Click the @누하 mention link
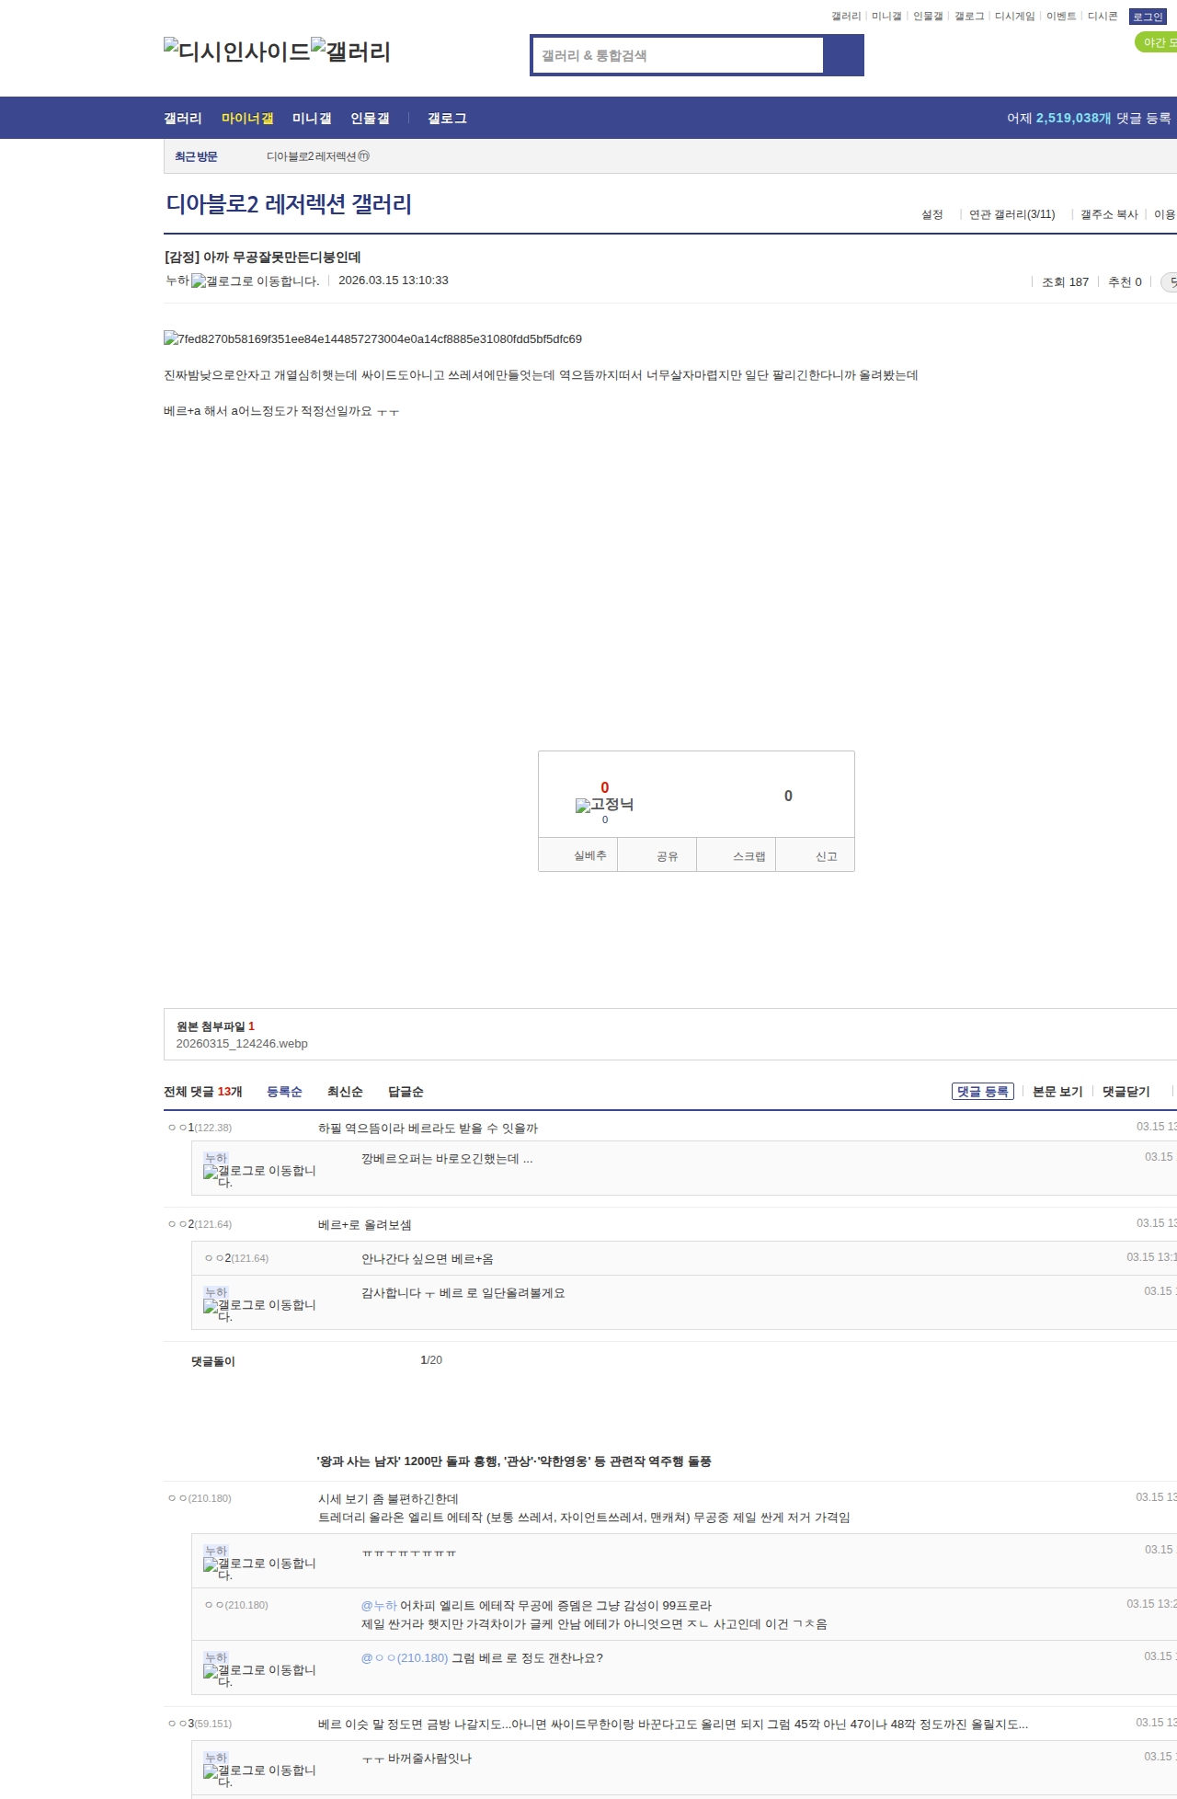 pos(379,1606)
